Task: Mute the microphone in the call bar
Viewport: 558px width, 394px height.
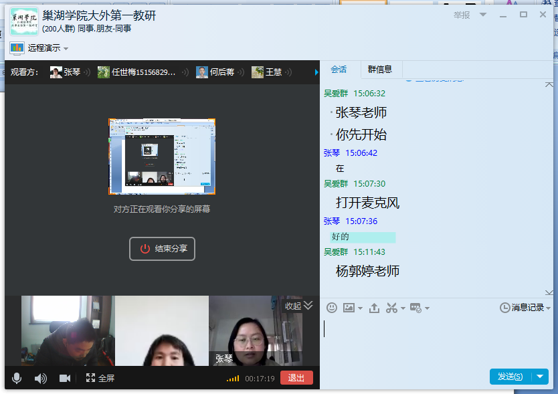Action: [17, 378]
